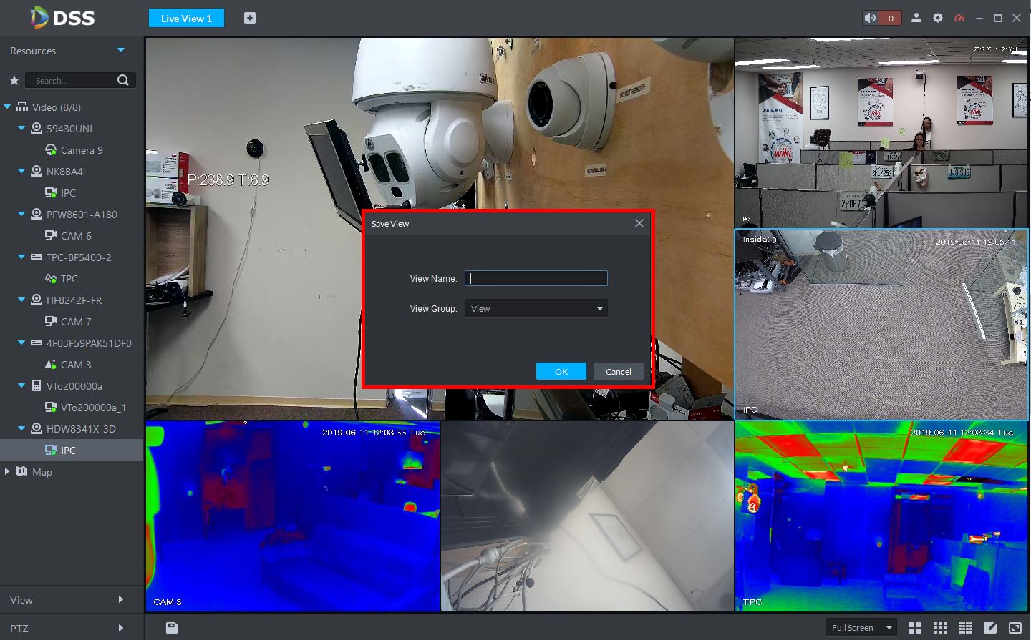Collapse the VTo200000a device node
Viewport: 1031px width, 640px height.
point(21,385)
